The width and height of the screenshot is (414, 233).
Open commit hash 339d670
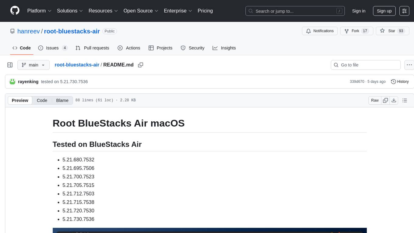click(357, 81)
